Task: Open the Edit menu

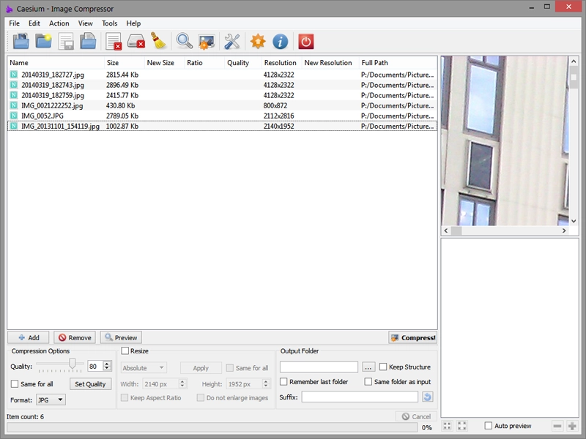Action: coord(34,23)
